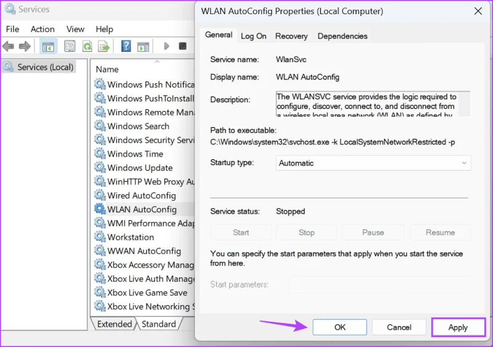Click gear icon beside WWAN AutoConfig

tap(100, 251)
